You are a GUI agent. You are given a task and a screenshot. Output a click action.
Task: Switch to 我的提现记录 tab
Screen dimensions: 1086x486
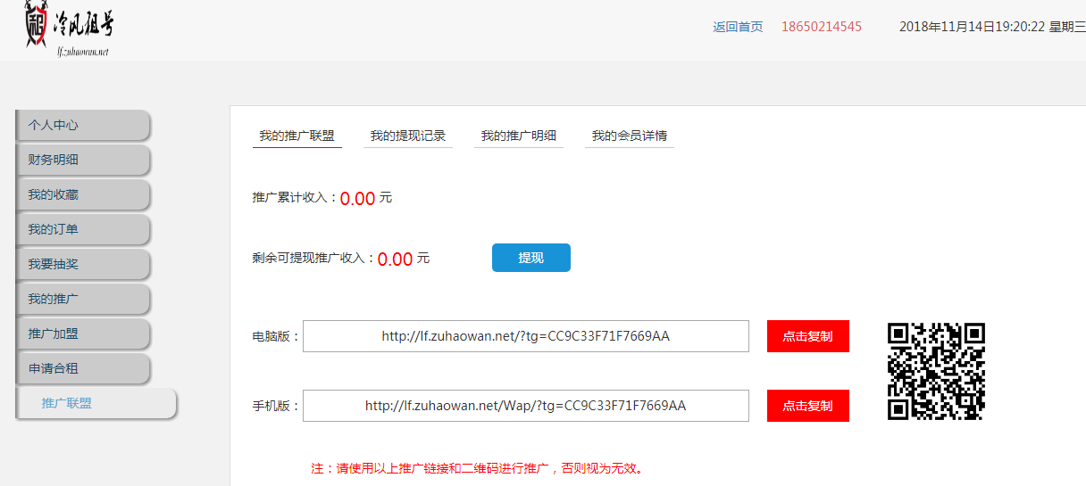coord(408,136)
